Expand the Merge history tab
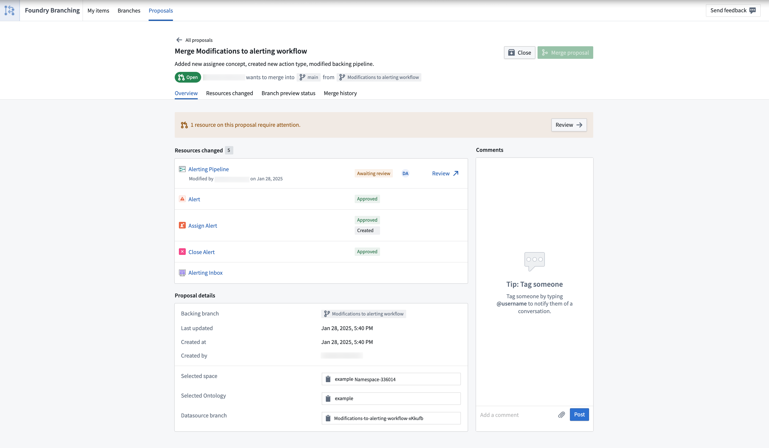Image resolution: width=769 pixels, height=448 pixels. tap(340, 93)
